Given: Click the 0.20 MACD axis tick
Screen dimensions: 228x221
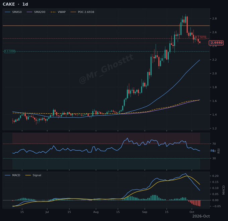Looking at the screenshot, I should pos(215,176).
